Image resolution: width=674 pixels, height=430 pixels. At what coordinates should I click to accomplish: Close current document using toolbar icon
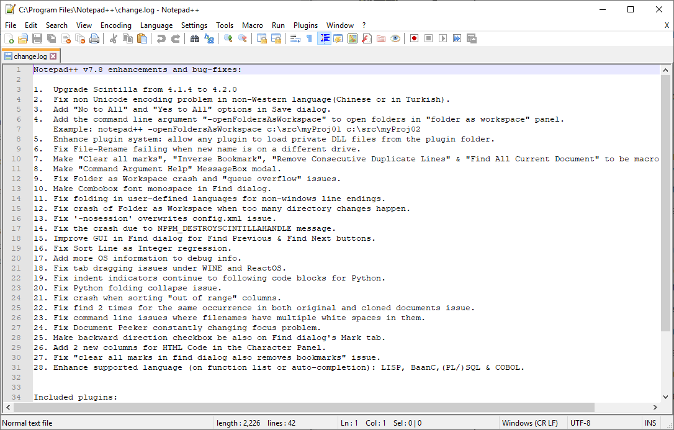(66, 38)
